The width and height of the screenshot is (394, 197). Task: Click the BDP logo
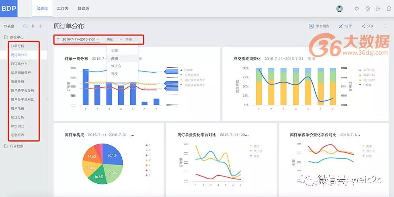pyautogui.click(x=8, y=8)
